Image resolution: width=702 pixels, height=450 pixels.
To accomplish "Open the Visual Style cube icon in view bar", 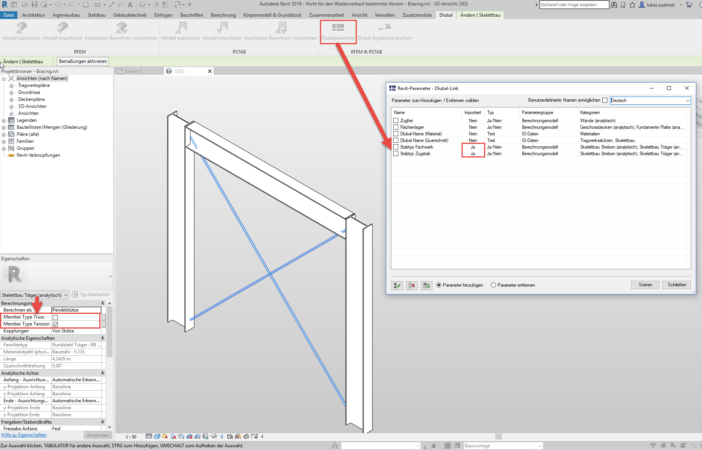I will point(157,436).
